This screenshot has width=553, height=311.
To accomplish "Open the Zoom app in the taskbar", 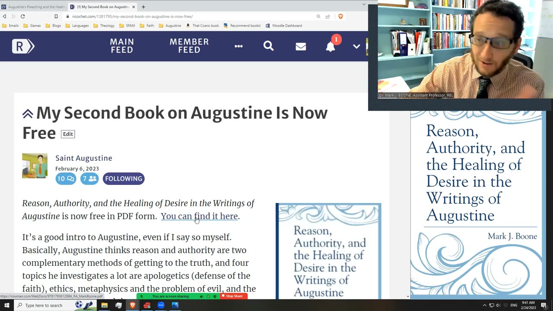I will point(161,305).
